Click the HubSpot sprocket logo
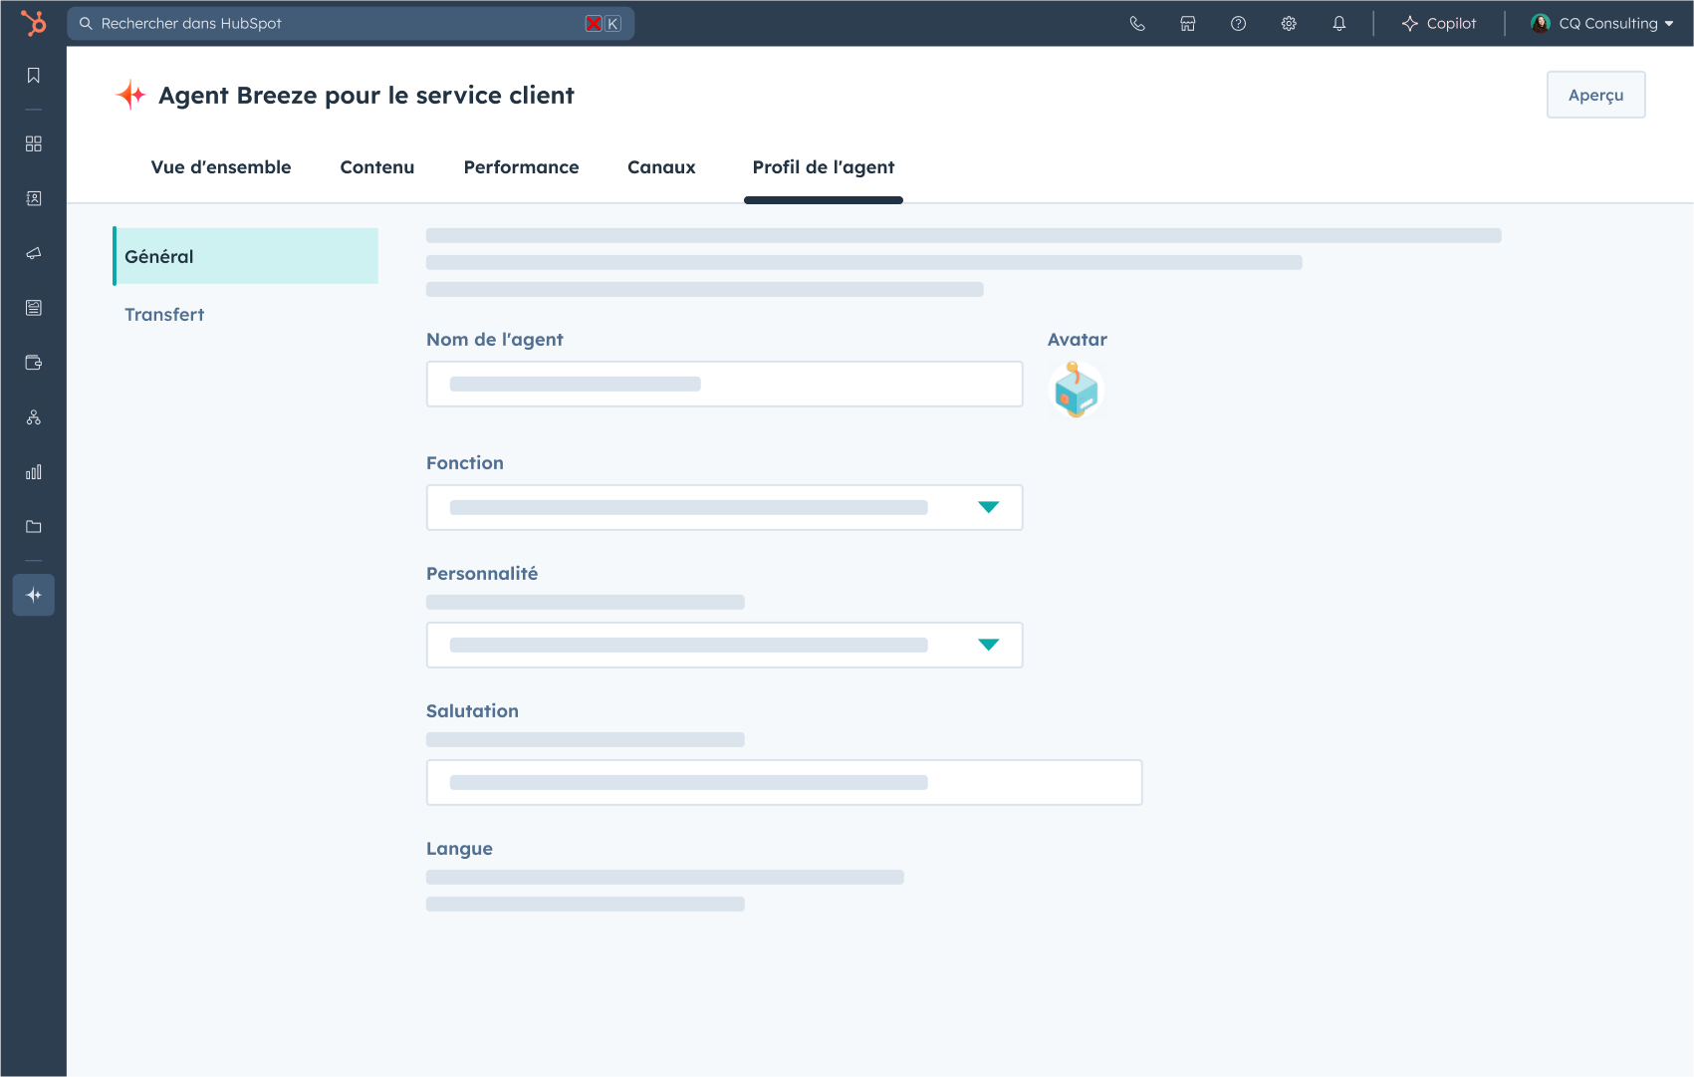This screenshot has width=1694, height=1077. click(34, 23)
